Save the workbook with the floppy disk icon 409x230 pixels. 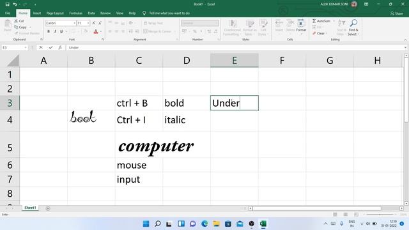(x=7, y=4)
